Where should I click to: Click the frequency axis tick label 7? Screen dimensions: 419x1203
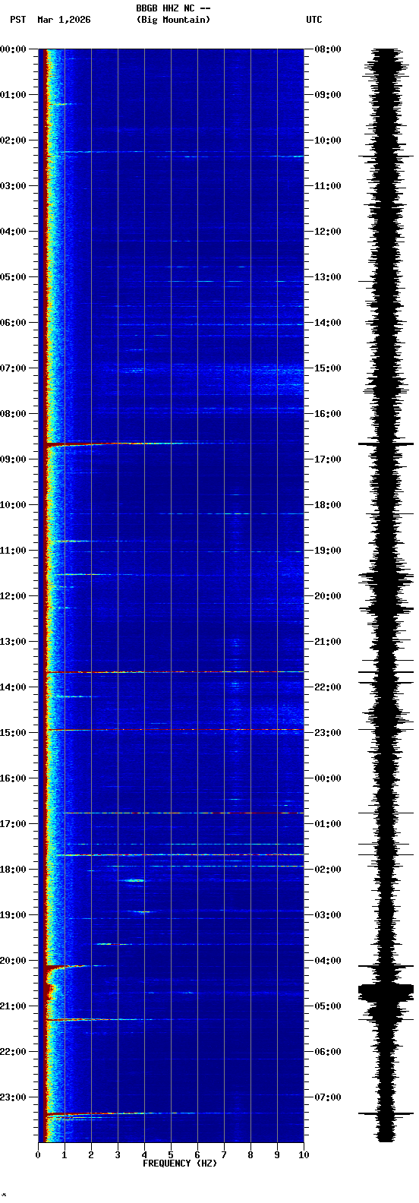tap(224, 1155)
